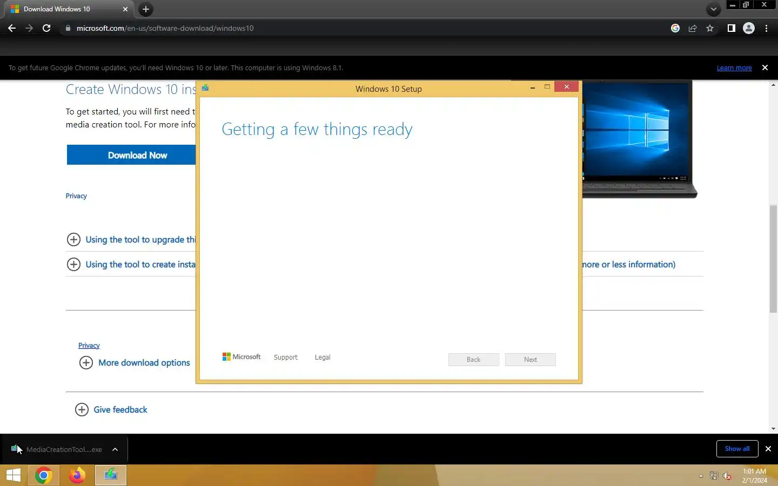Image resolution: width=778 pixels, height=486 pixels.
Task: Click the Chrome forward navigation arrow
Action: tap(29, 28)
